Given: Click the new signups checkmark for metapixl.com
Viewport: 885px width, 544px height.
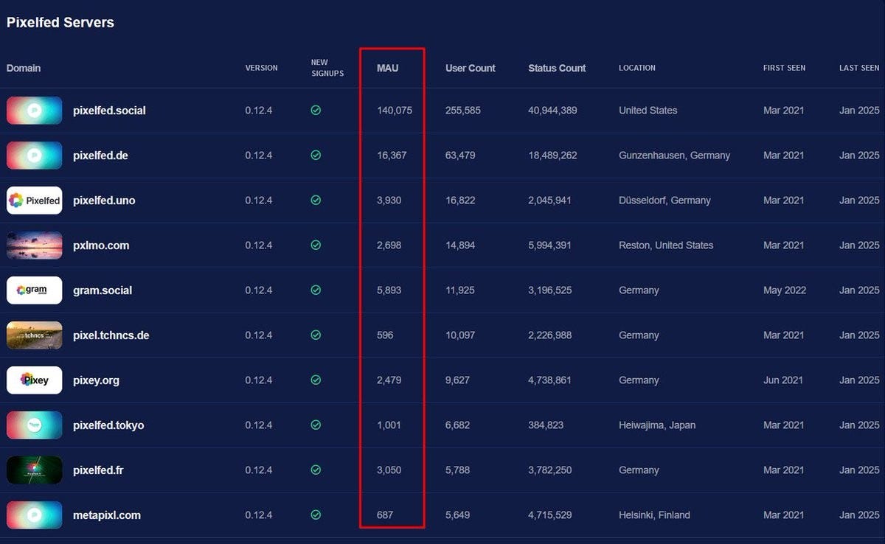Looking at the screenshot, I should [316, 515].
